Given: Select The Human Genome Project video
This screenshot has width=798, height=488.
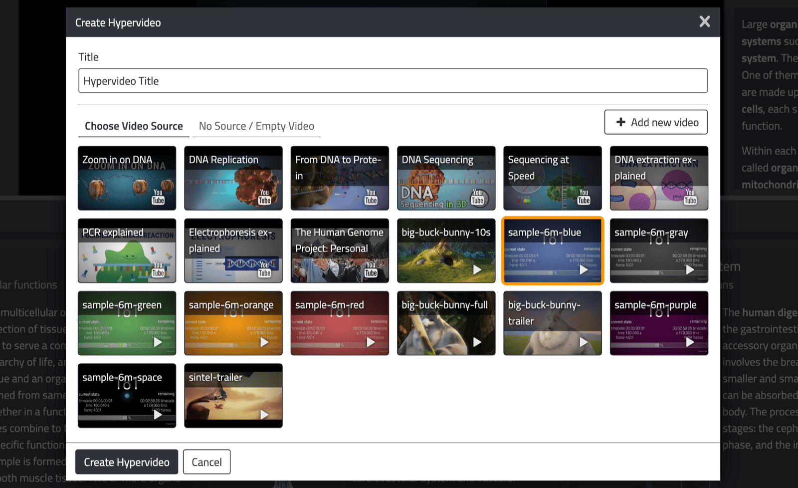Looking at the screenshot, I should (x=340, y=250).
